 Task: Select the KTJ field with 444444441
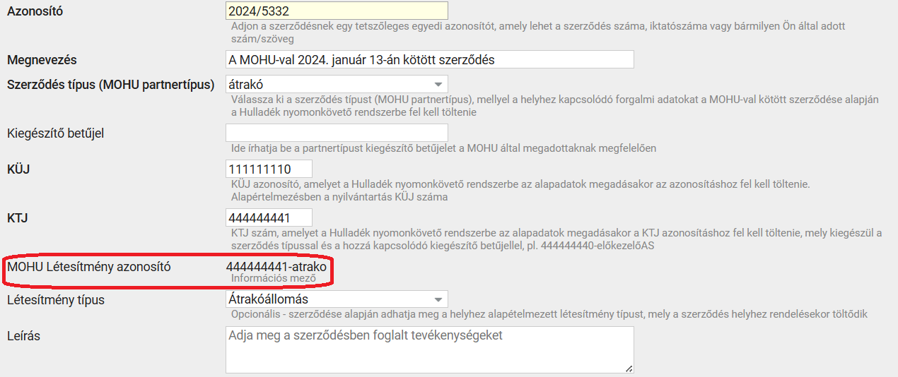(269, 217)
